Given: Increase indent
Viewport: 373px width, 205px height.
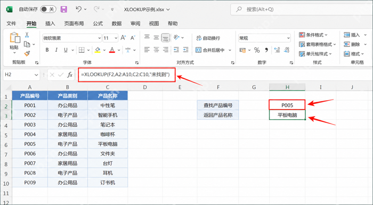Looking at the screenshot, I should coord(185,50).
